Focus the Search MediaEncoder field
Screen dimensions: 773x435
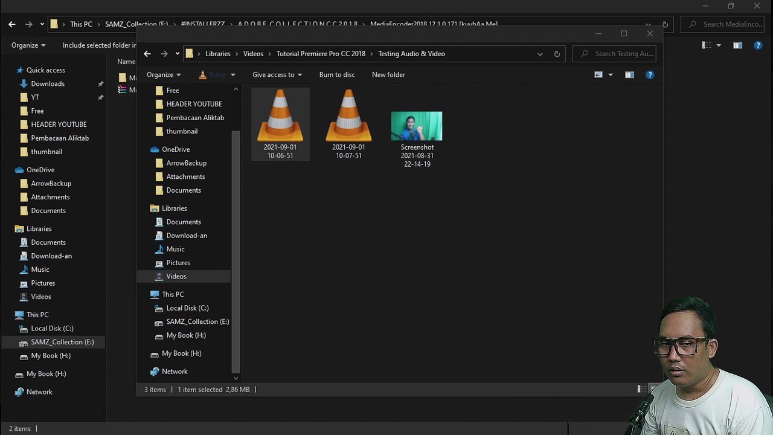click(722, 24)
